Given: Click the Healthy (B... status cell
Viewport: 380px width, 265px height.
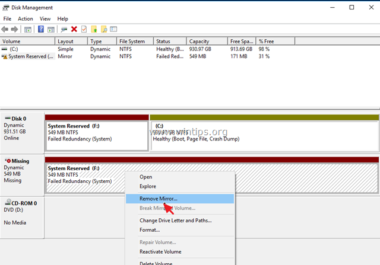Looking at the screenshot, I should 170,49.
